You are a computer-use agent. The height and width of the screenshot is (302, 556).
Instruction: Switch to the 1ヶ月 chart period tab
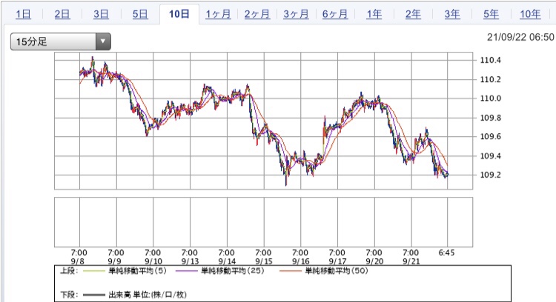pyautogui.click(x=218, y=14)
